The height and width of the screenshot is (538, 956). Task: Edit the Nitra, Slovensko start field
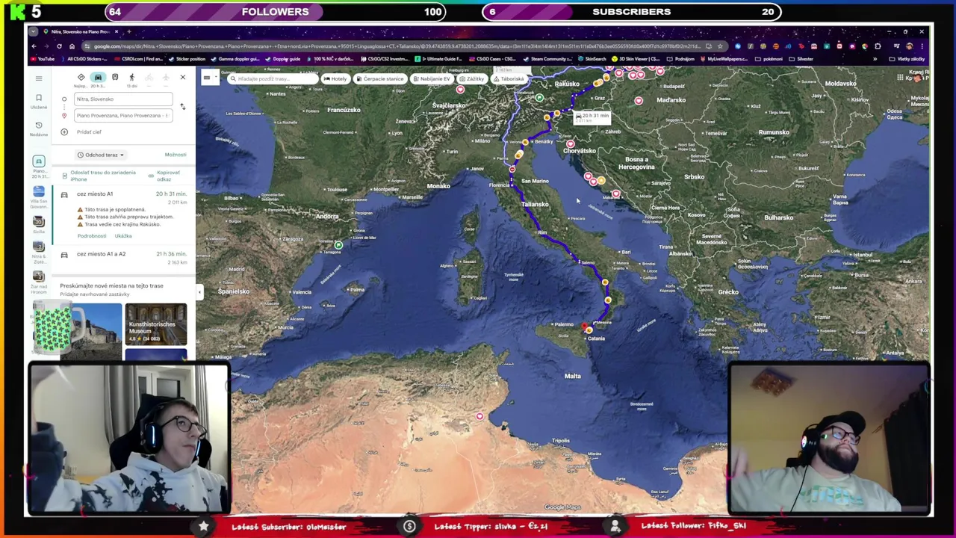click(x=123, y=99)
